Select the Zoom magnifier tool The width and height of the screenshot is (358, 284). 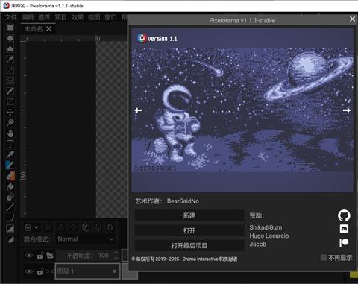pos(10,123)
